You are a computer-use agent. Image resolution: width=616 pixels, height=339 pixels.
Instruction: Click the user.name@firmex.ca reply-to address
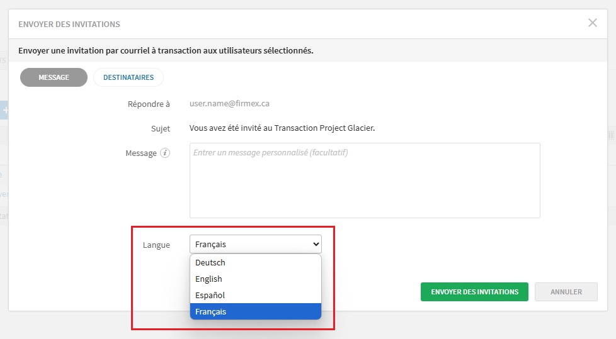pos(229,104)
